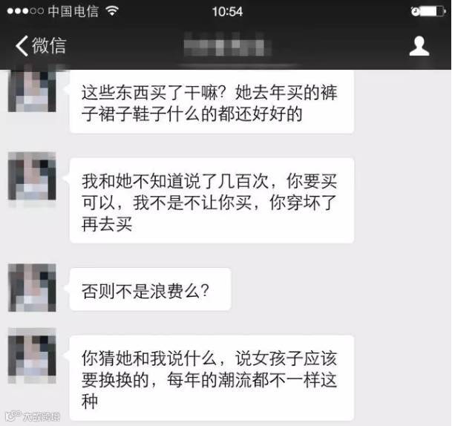Tap the alarm clock status icon
452x426 pixels.
click(415, 12)
